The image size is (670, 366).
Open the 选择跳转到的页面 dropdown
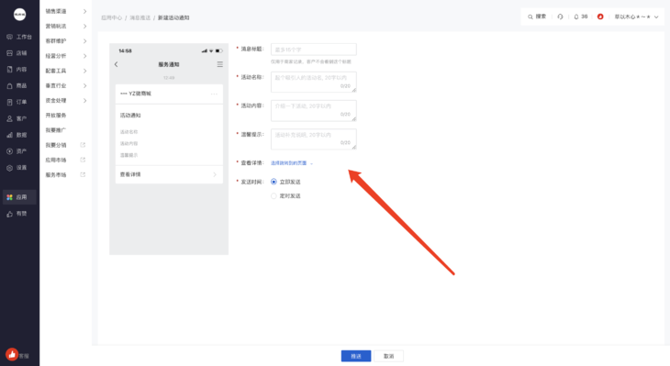[292, 163]
